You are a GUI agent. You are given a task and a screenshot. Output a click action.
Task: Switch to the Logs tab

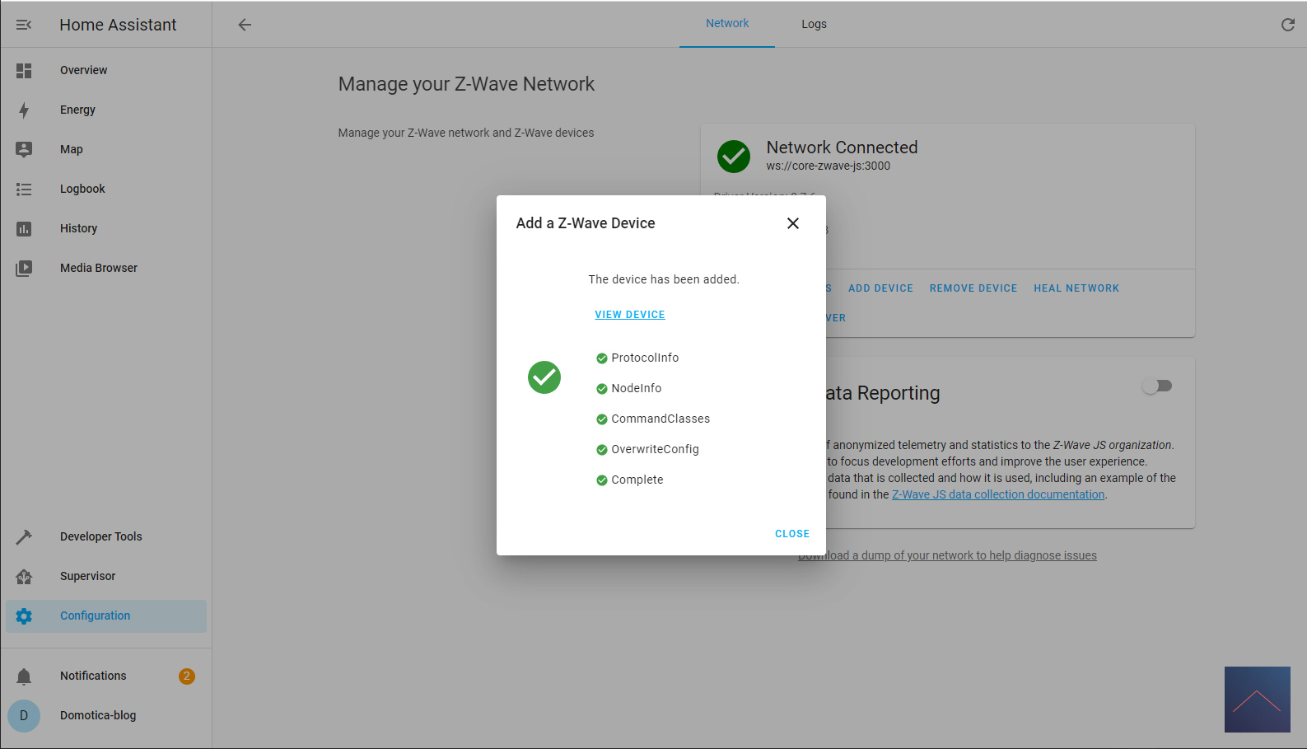click(814, 24)
